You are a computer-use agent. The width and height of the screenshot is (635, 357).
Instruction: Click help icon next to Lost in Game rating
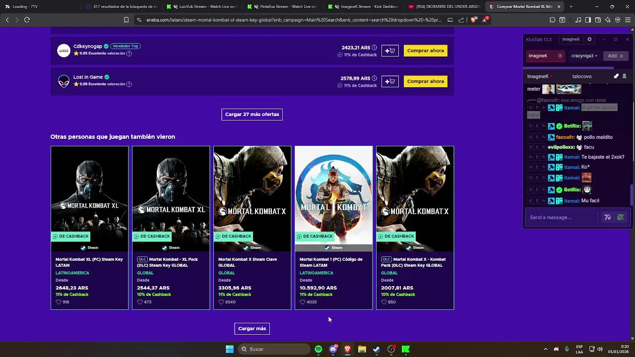click(129, 84)
